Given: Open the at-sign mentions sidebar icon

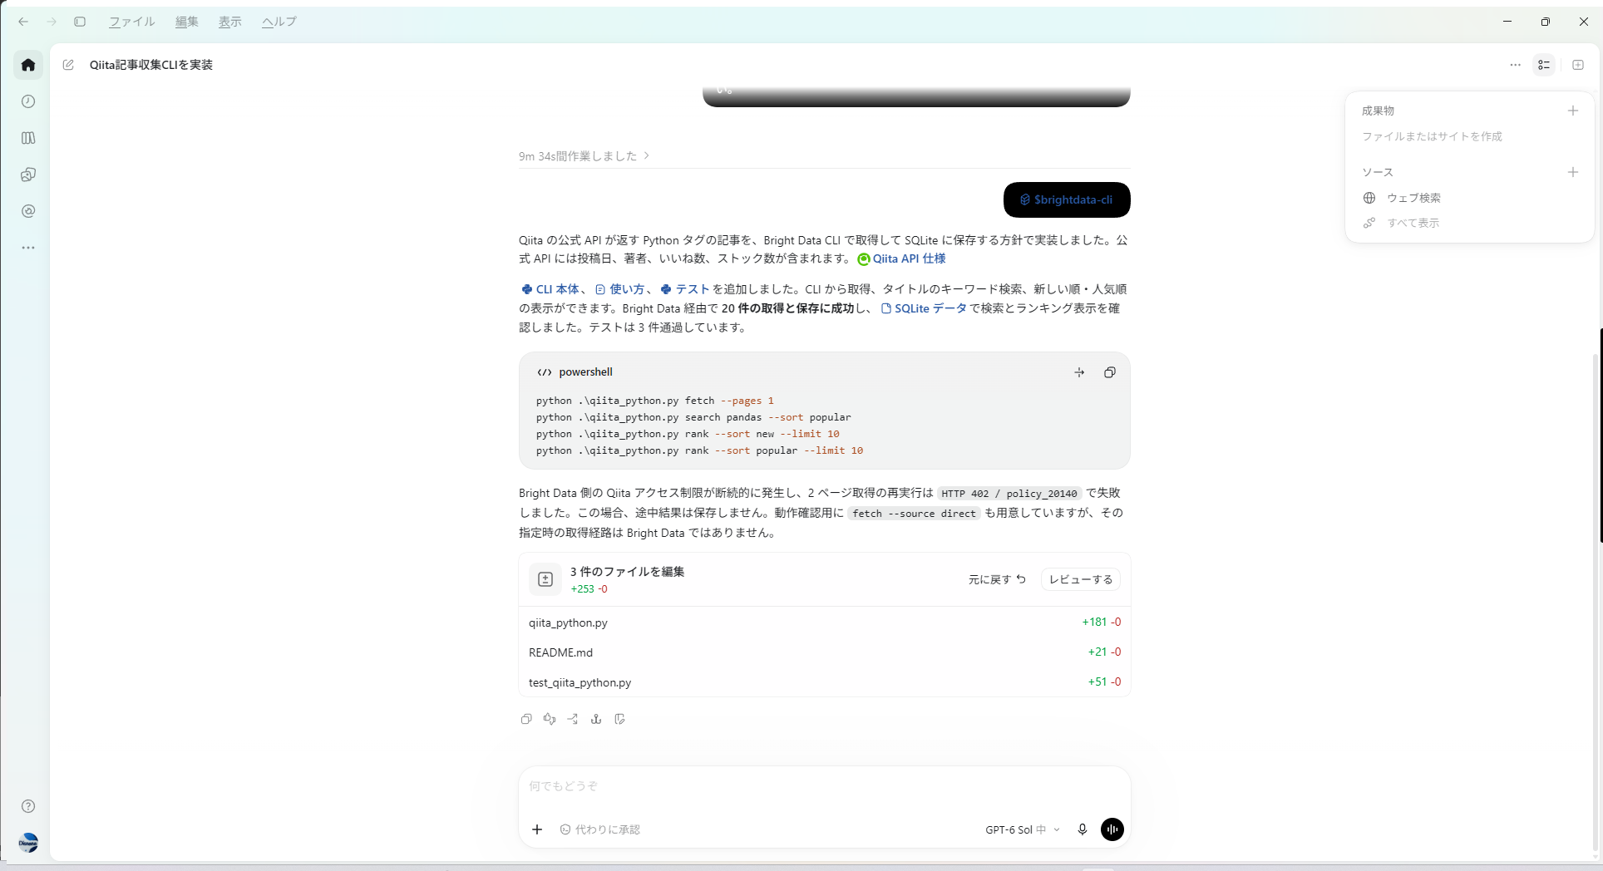Looking at the screenshot, I should (28, 211).
